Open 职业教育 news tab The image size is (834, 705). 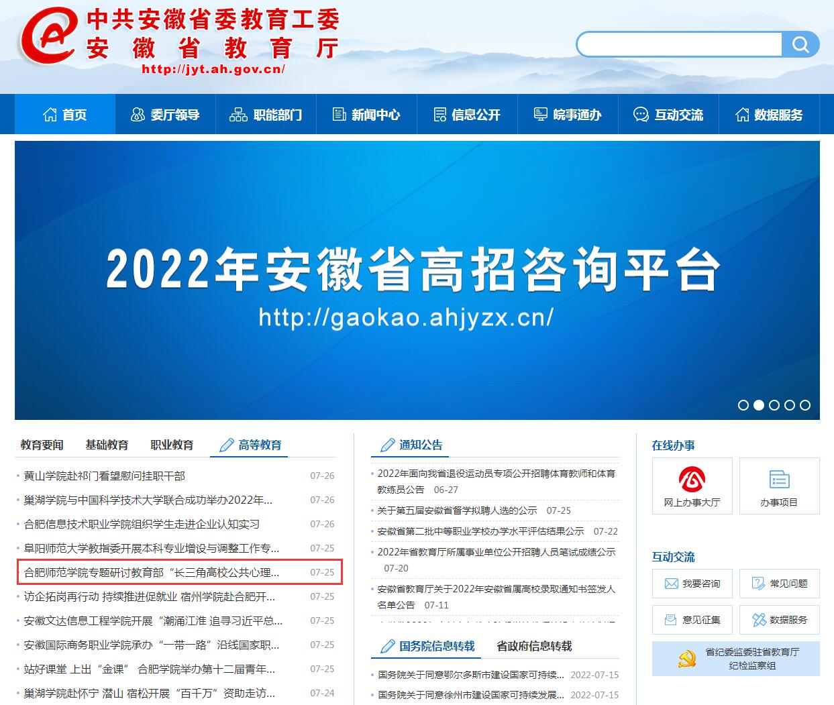click(x=172, y=445)
